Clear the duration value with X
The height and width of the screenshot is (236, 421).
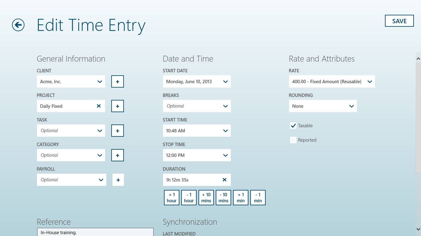point(224,180)
